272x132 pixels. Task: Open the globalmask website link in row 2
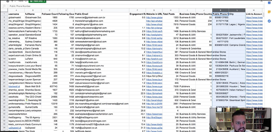(x=154, y=18)
